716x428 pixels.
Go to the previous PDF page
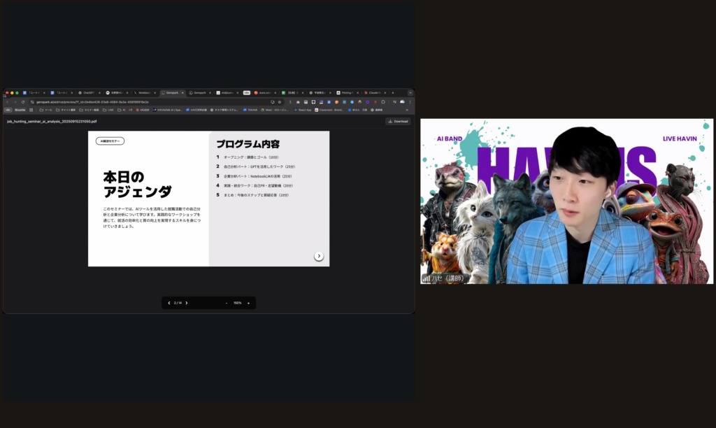169,303
